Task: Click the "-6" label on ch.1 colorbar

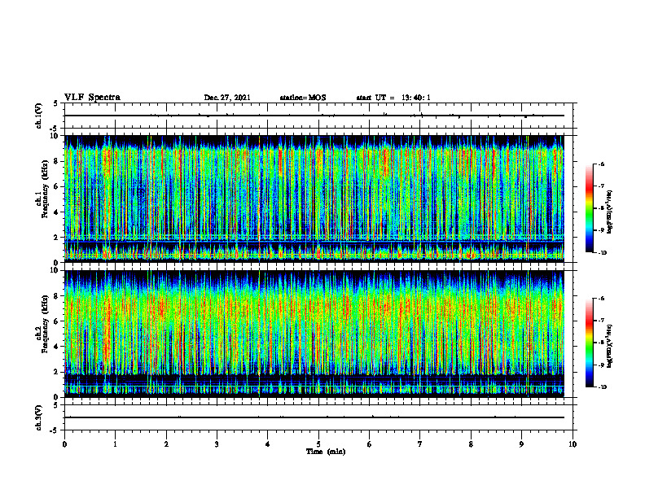Action: tap(602, 164)
